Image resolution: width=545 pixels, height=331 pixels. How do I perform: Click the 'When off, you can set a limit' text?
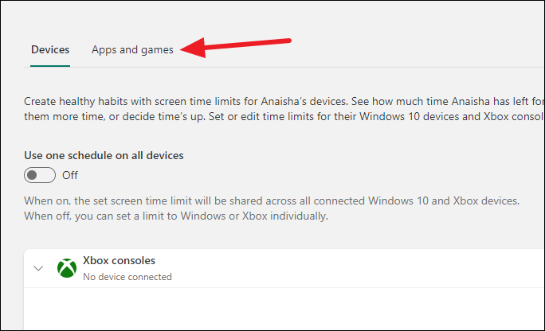pos(176,216)
